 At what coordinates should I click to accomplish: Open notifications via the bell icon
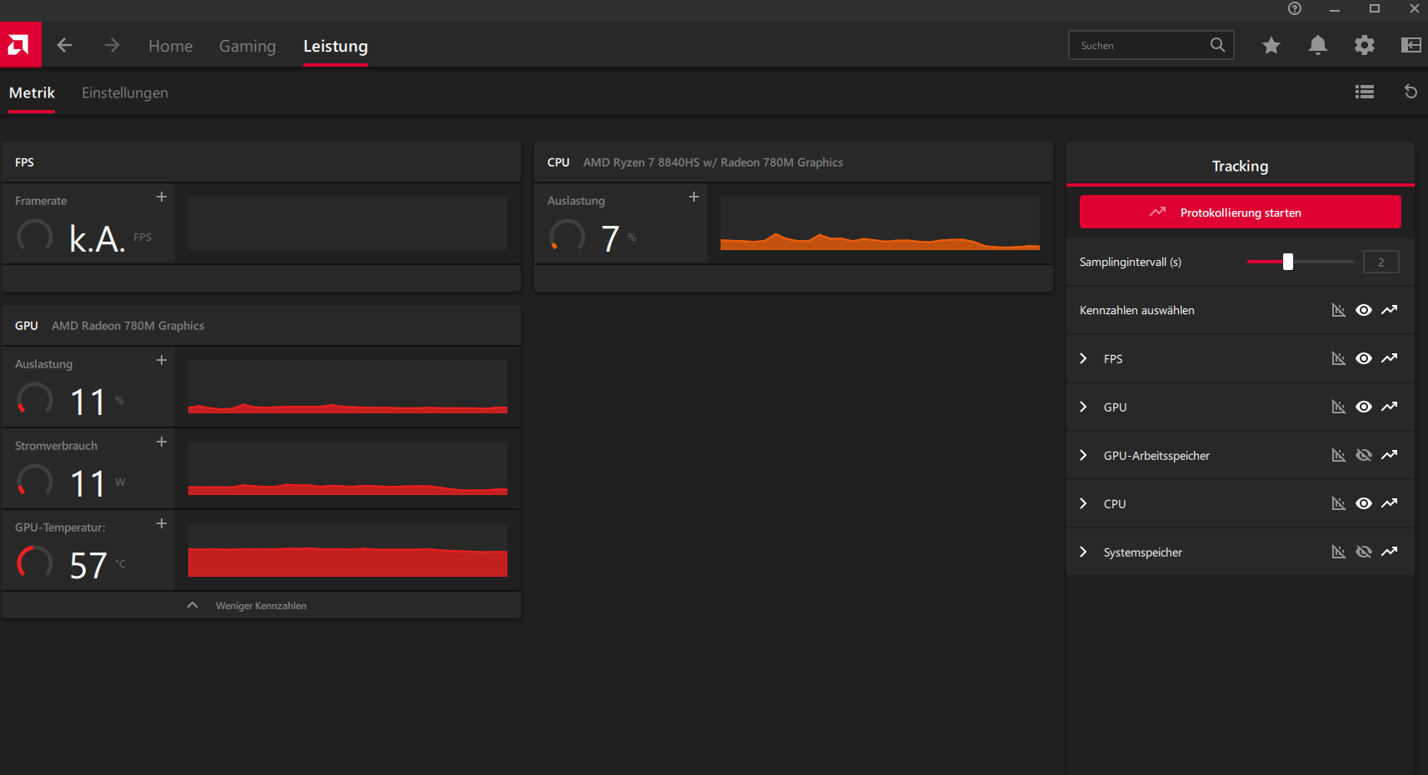coord(1317,45)
